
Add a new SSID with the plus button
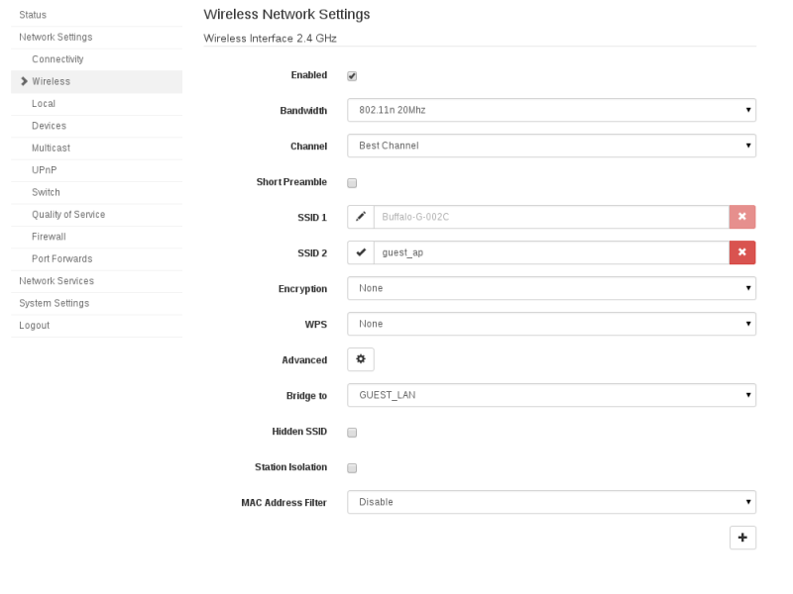(742, 538)
